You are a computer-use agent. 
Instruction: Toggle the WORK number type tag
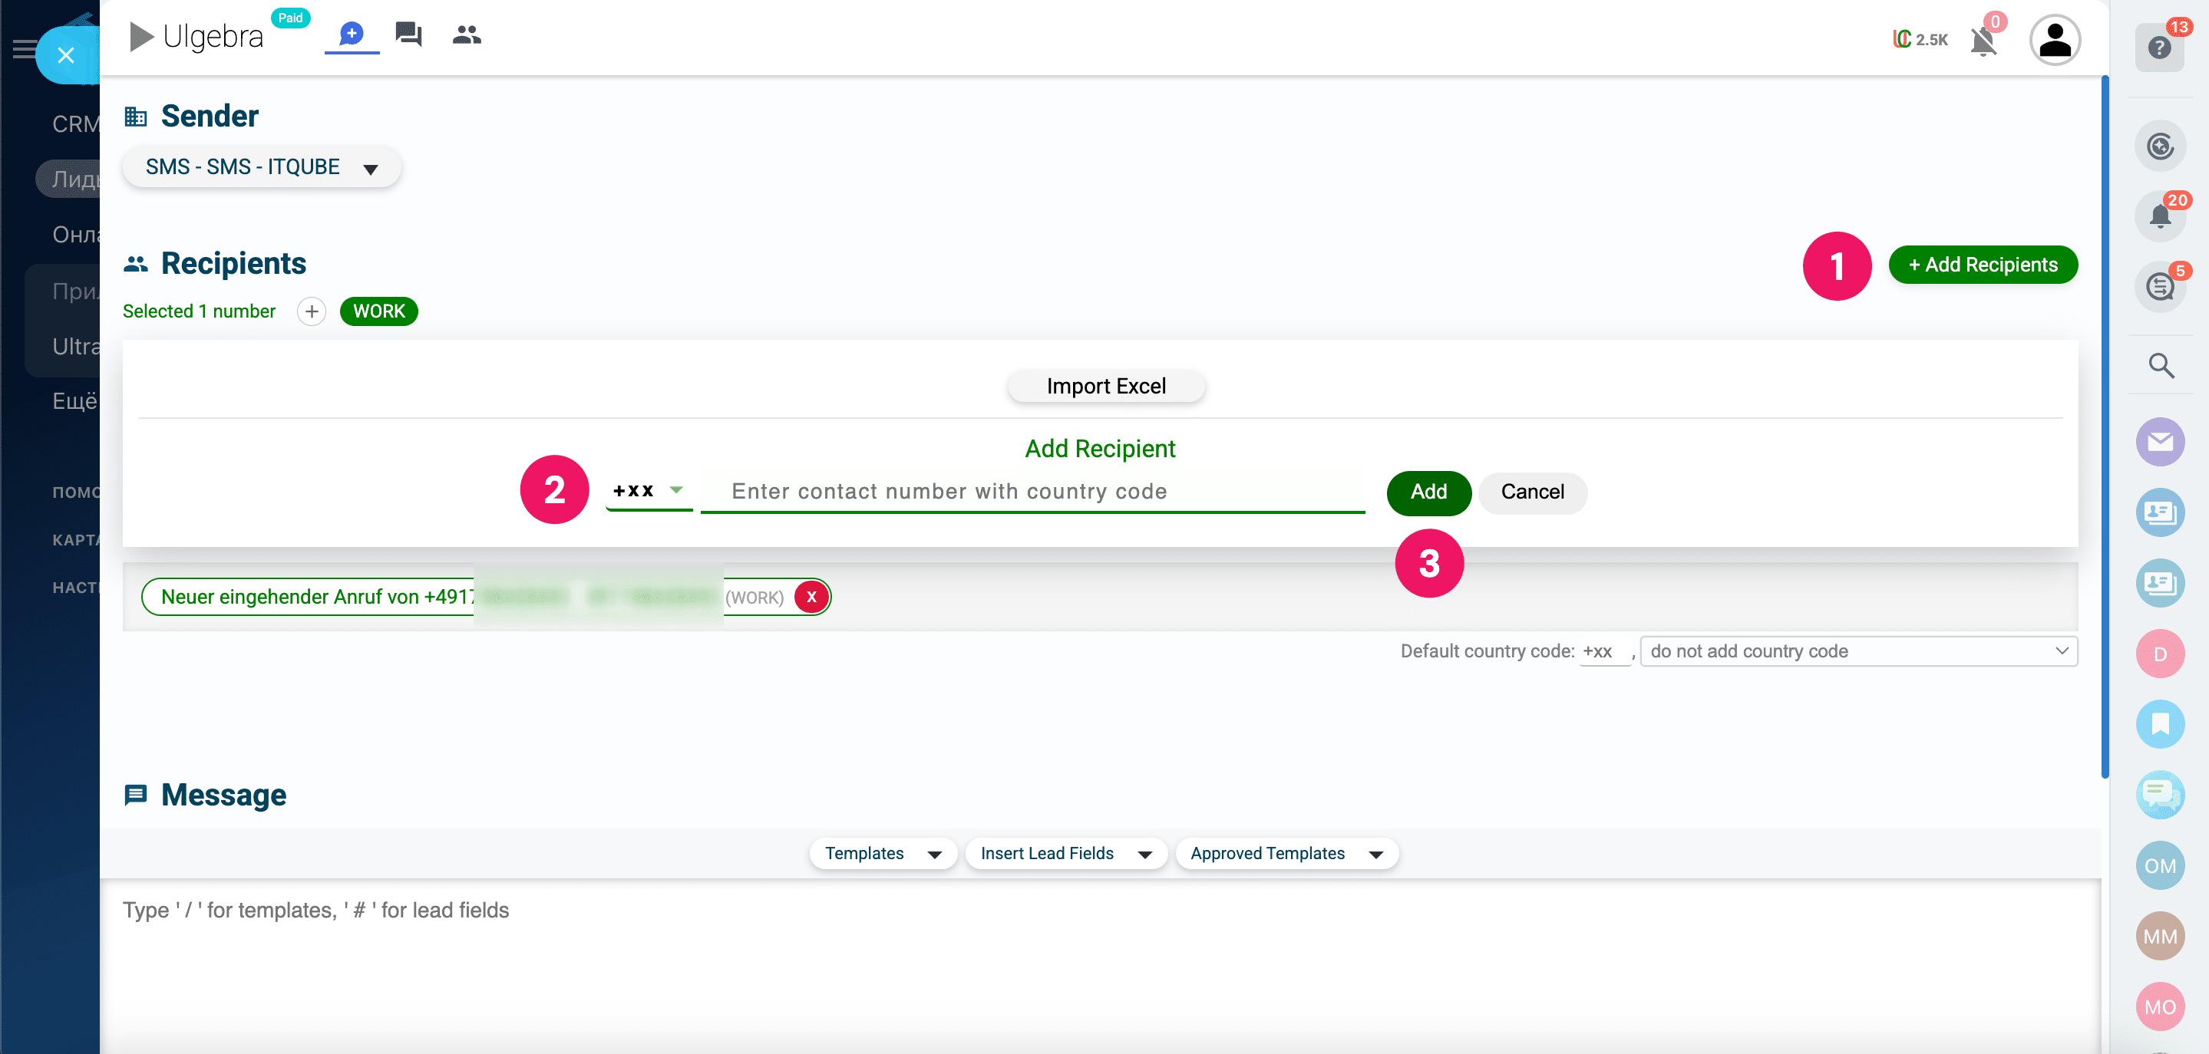[x=378, y=311]
